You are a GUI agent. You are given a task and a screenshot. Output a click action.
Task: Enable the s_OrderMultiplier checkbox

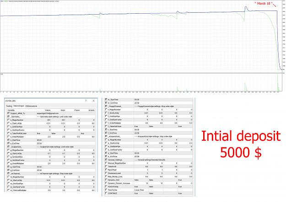click(x=8, y=137)
